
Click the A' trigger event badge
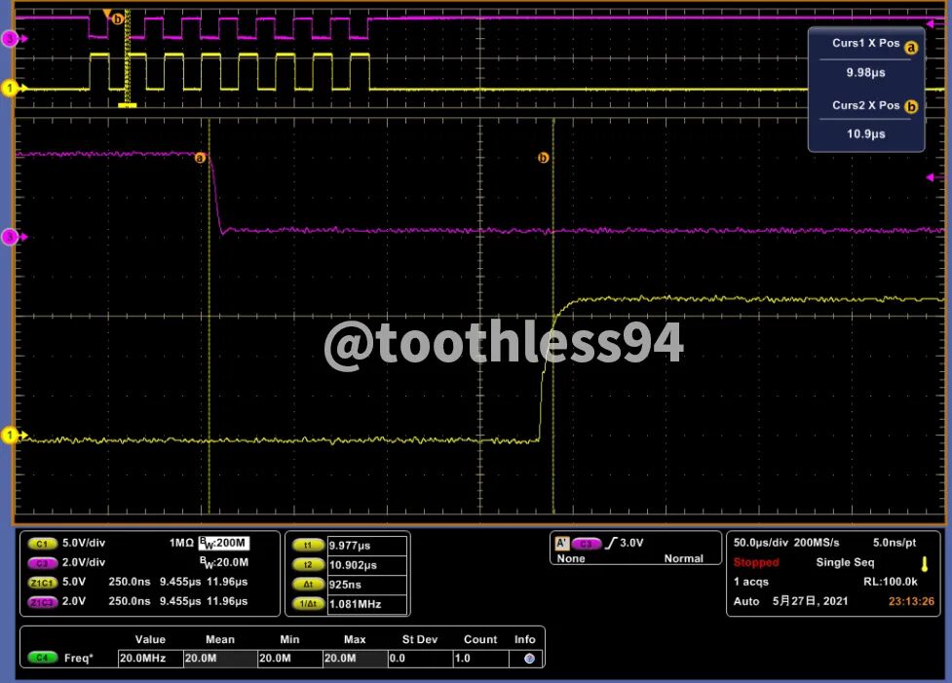coord(562,543)
